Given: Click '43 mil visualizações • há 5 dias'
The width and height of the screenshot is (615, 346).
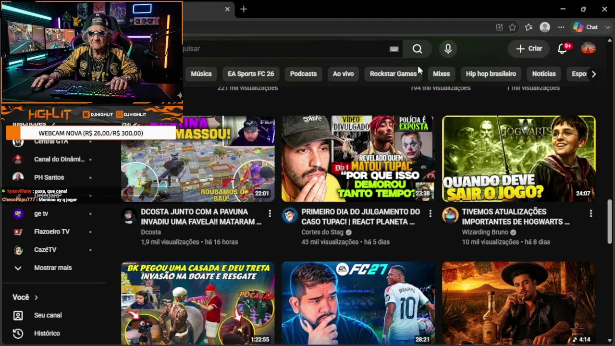Looking at the screenshot, I should (345, 242).
